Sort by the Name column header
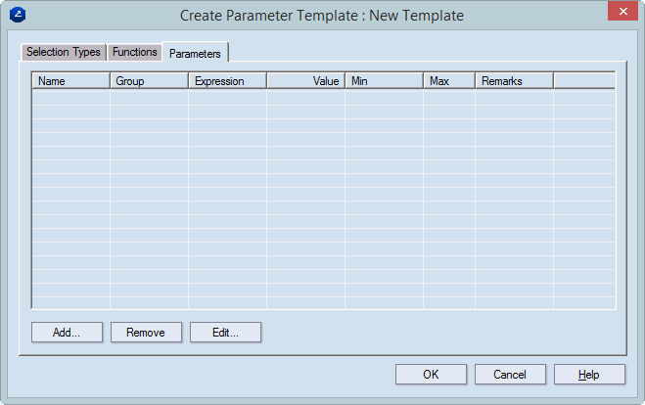Screen dimensions: 645x405 [71, 81]
